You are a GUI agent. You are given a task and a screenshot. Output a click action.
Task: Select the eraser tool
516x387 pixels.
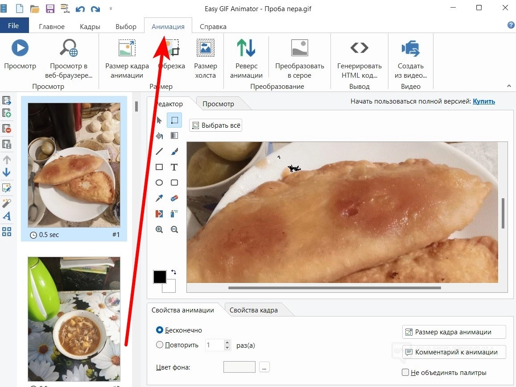click(174, 198)
